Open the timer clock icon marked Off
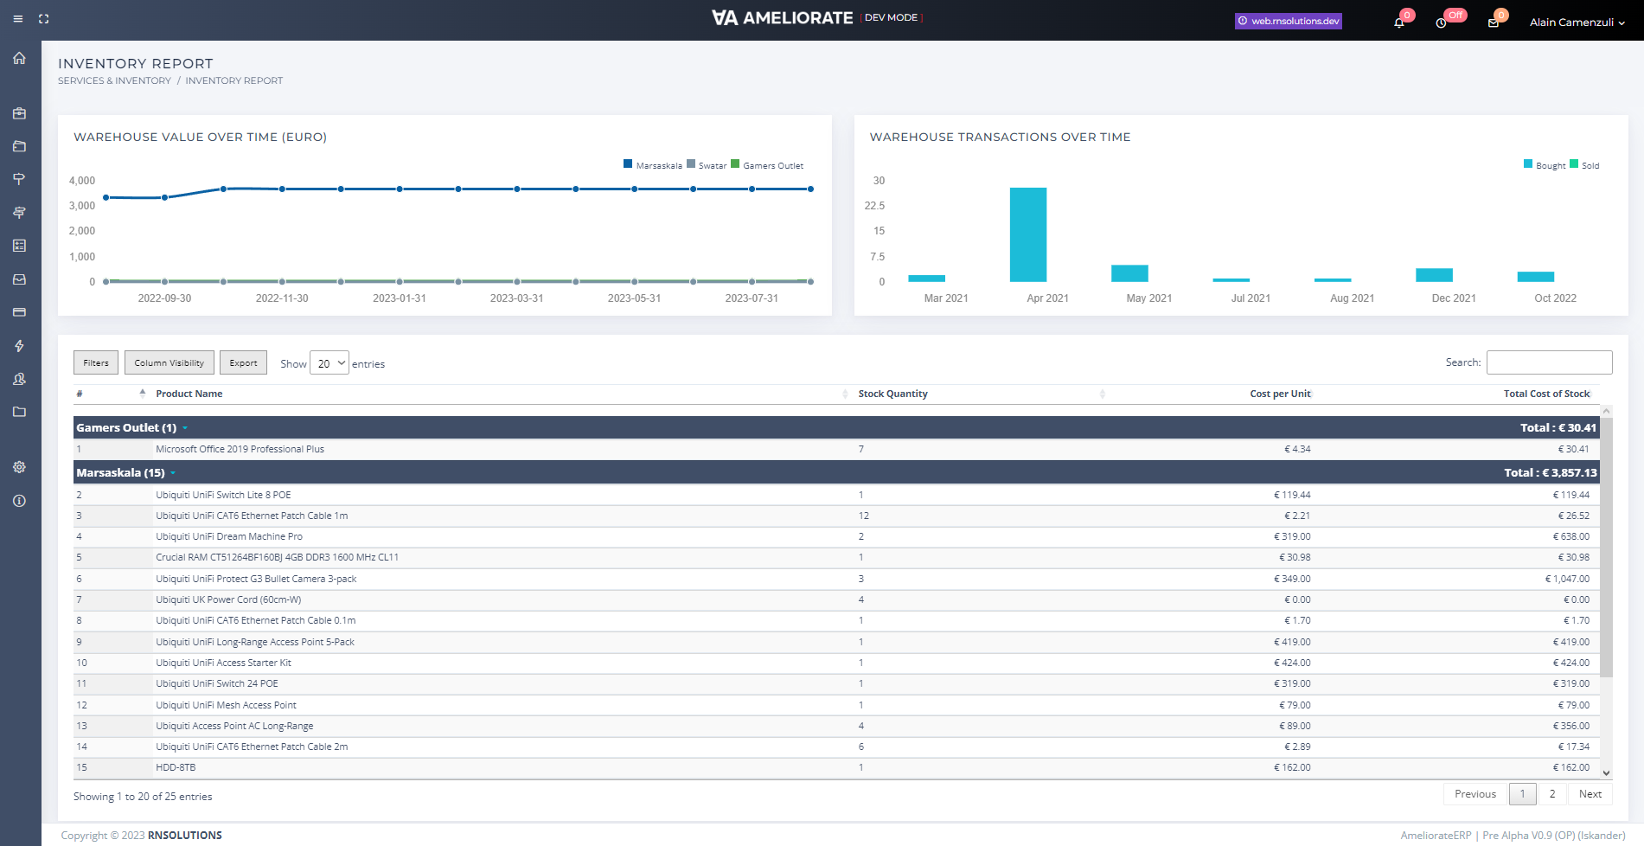 [1441, 22]
